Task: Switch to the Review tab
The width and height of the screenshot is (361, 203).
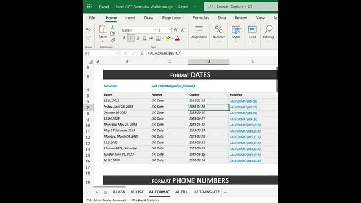Action: click(x=241, y=18)
